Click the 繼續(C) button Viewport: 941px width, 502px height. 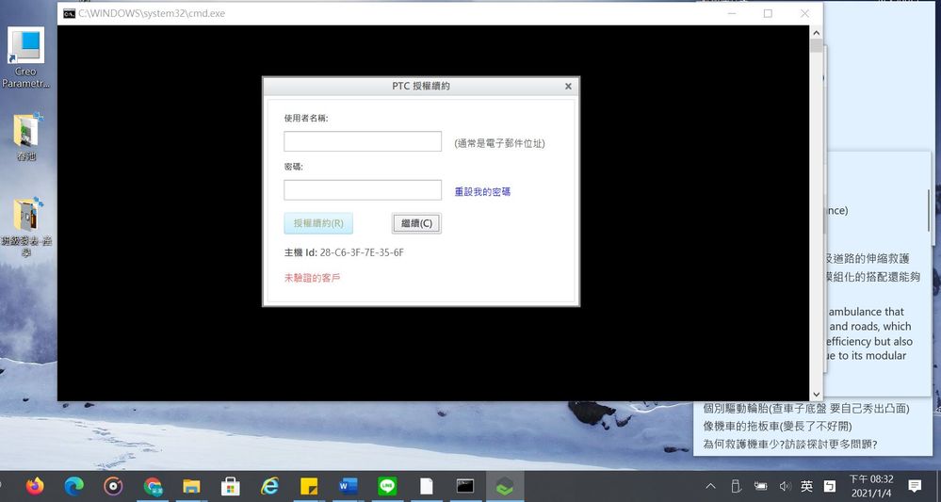pyautogui.click(x=416, y=223)
